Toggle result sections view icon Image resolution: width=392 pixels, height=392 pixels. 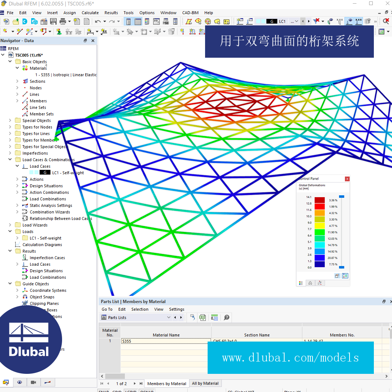367,21
